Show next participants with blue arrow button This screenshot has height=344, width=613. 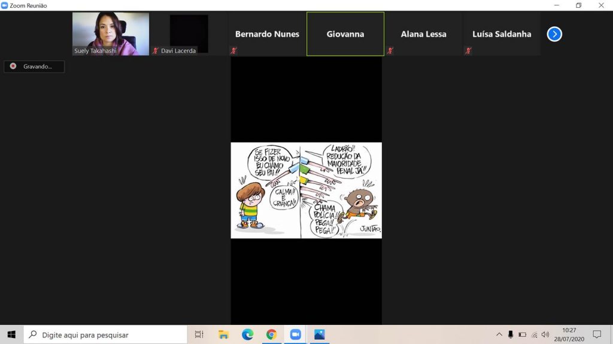[554, 34]
